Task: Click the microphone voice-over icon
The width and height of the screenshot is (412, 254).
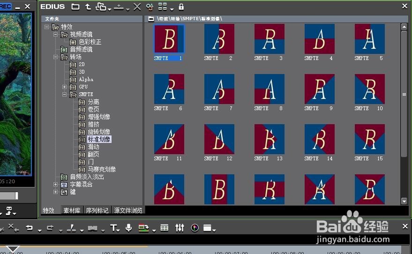Action: 128,228
